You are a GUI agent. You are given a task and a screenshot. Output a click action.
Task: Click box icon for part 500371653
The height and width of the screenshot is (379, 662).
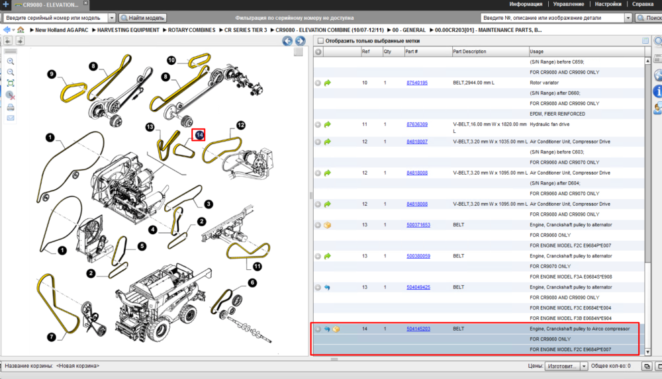[x=327, y=225]
